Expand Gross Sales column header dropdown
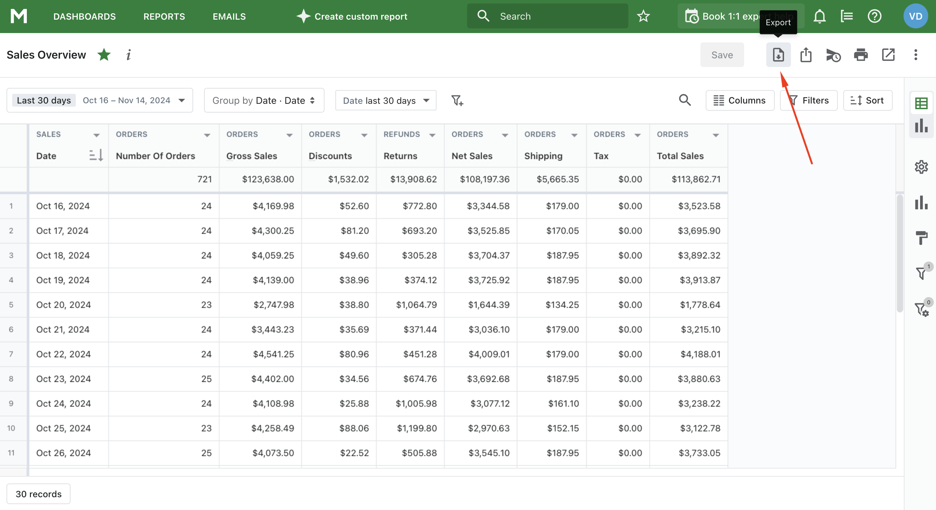Screen dimensions: 936x510 (x=289, y=135)
